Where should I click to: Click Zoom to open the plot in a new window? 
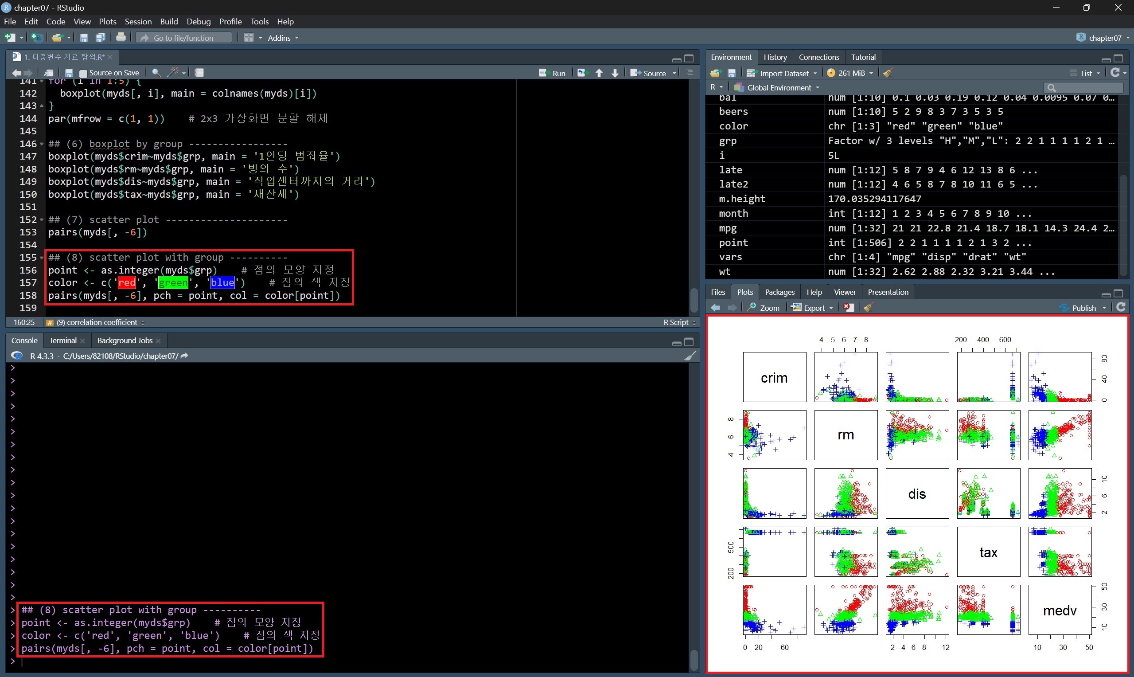coord(764,308)
